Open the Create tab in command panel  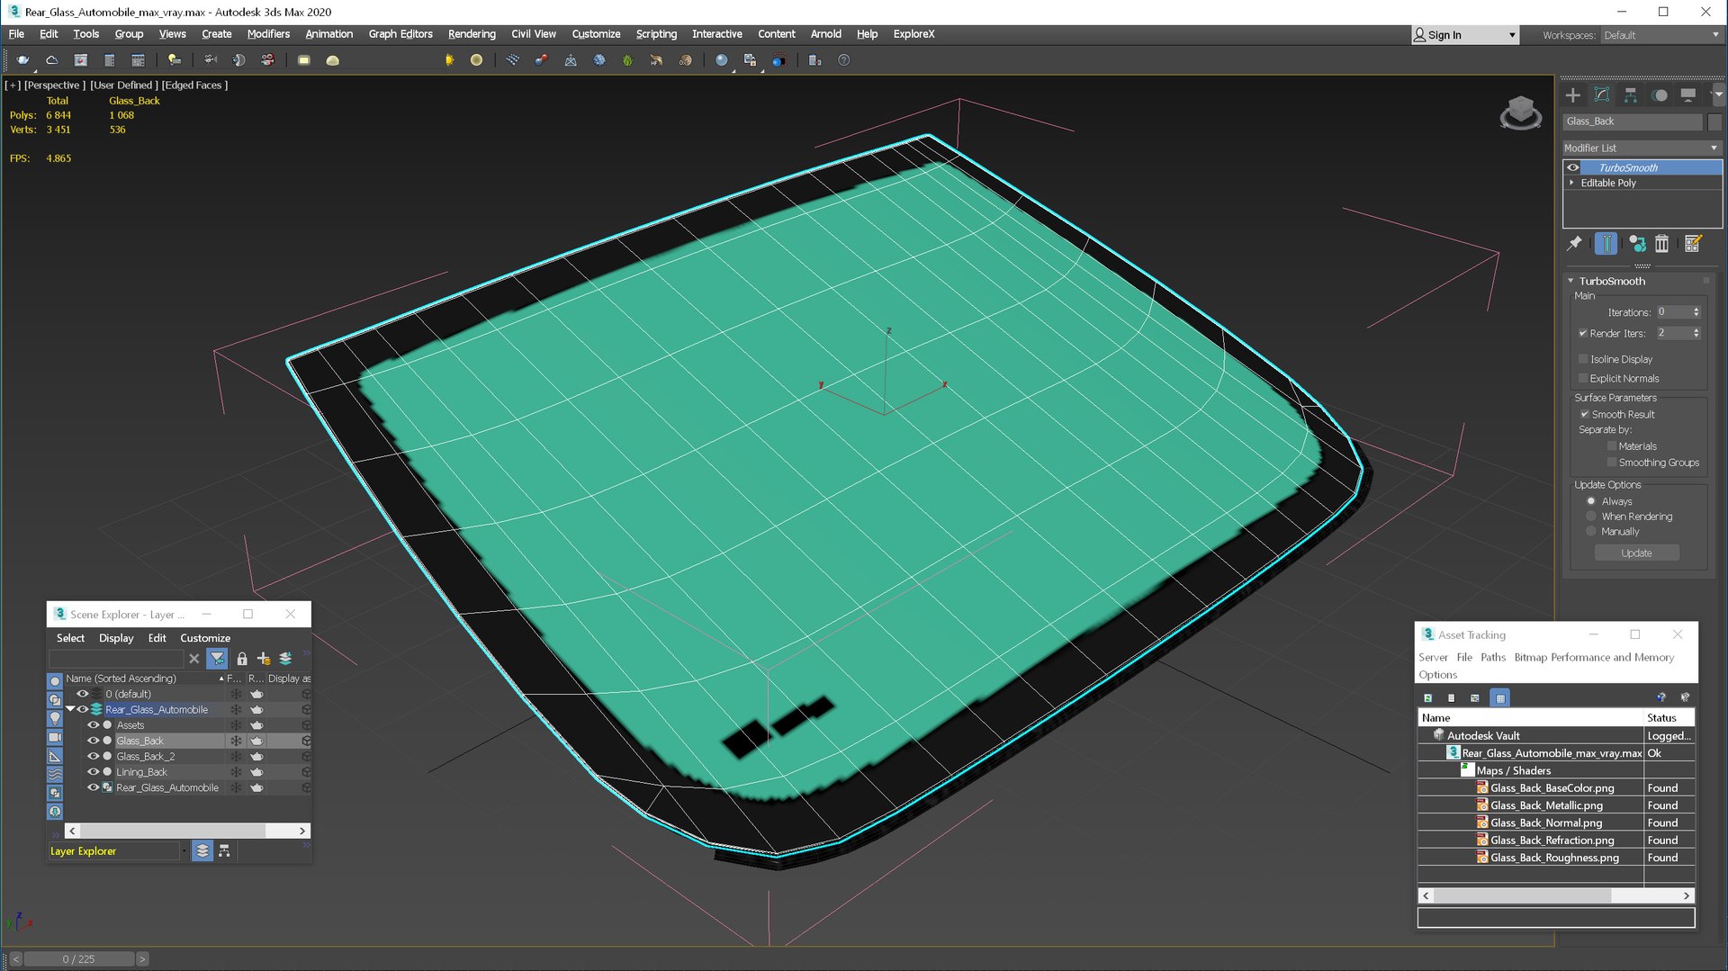(x=1573, y=95)
